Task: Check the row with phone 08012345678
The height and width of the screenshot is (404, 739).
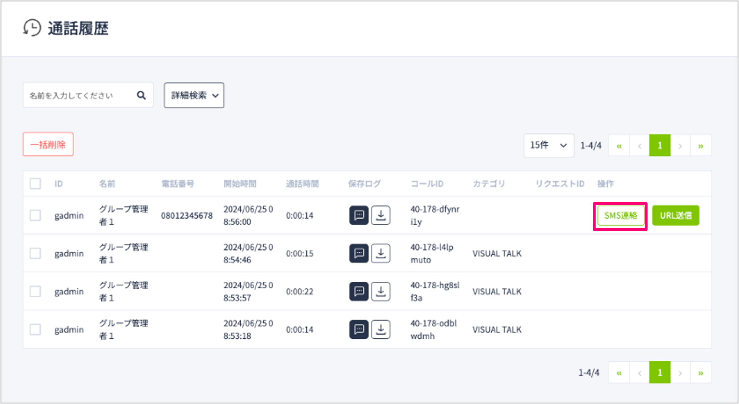Action: (36, 215)
